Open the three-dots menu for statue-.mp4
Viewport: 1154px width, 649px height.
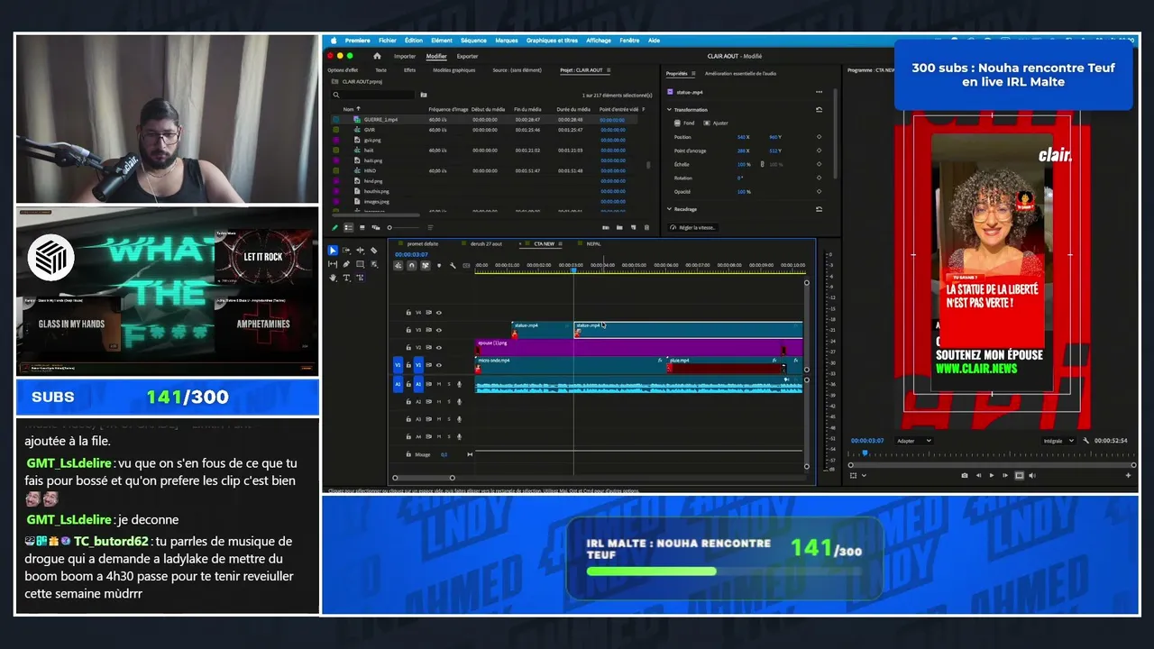(819, 92)
